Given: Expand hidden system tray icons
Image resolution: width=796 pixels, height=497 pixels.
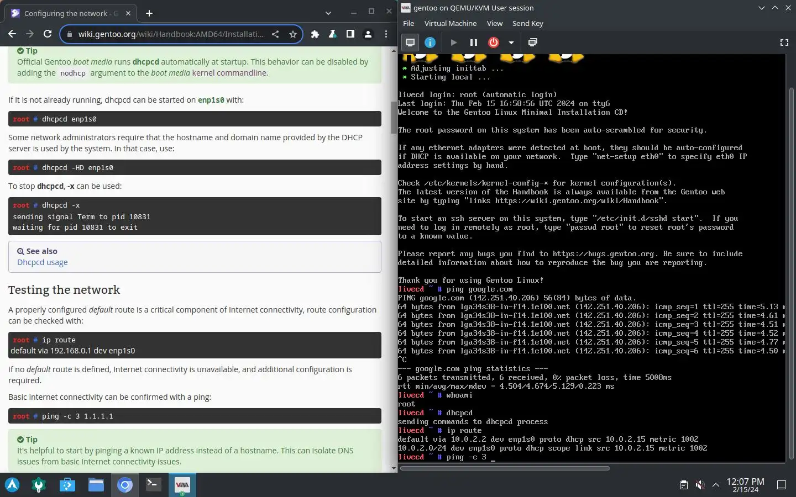Looking at the screenshot, I should [x=716, y=485].
